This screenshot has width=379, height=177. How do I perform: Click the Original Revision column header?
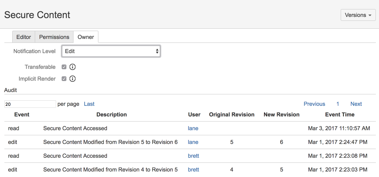232,114
